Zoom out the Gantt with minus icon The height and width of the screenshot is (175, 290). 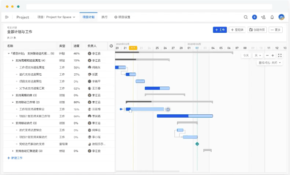coord(267,55)
